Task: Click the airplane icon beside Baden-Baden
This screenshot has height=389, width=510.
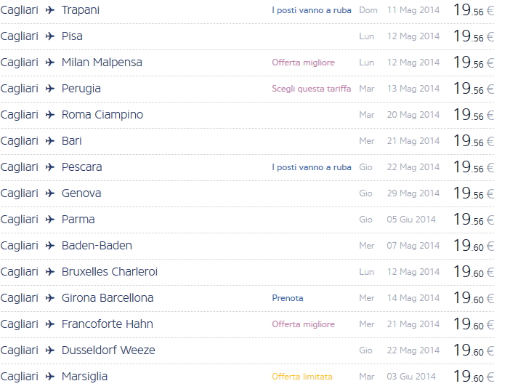Action: 50,246
